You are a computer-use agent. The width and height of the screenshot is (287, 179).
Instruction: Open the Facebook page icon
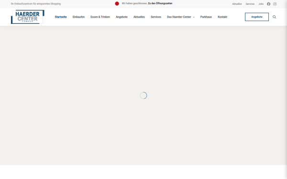click(x=268, y=4)
